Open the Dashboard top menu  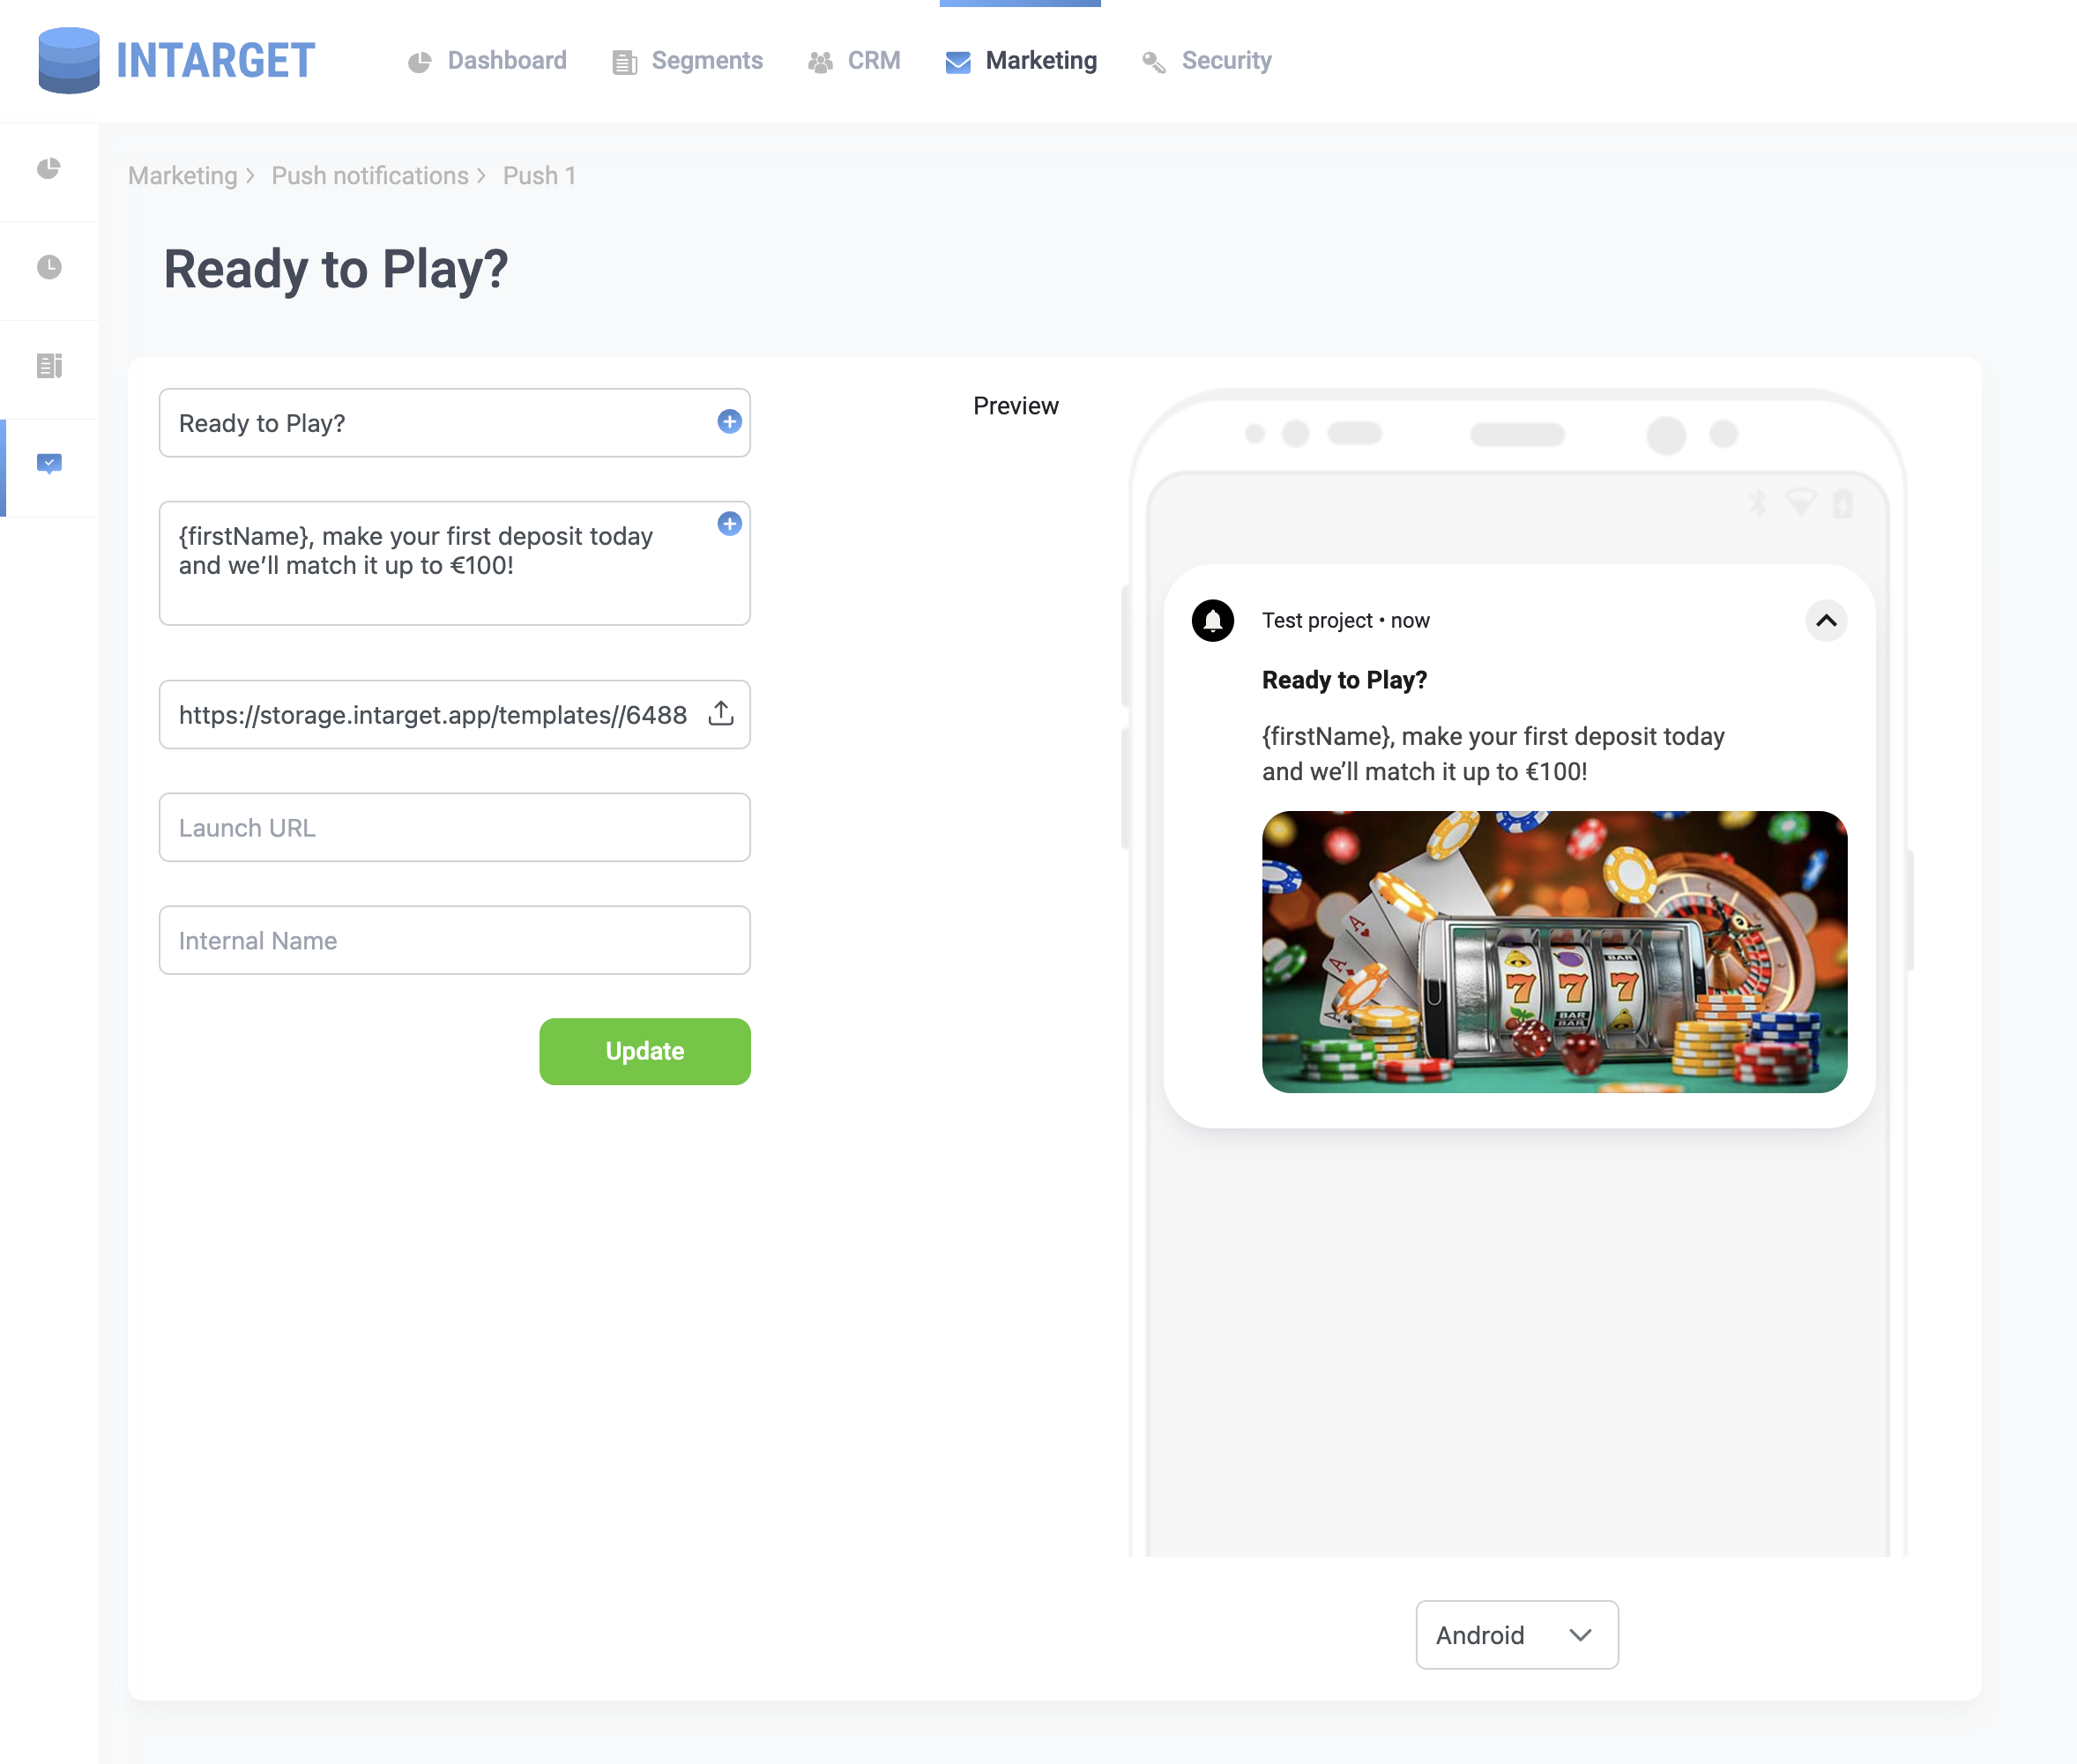[x=487, y=61]
